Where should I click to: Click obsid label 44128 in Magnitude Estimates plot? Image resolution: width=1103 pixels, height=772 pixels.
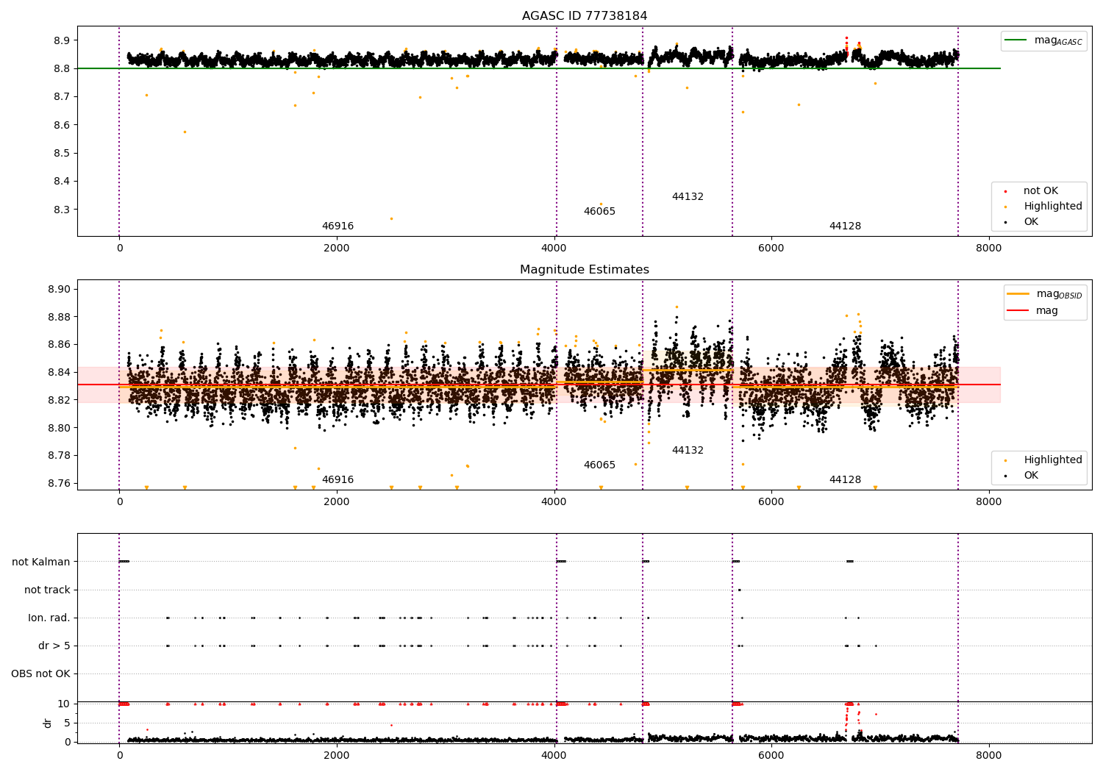[x=845, y=480]
